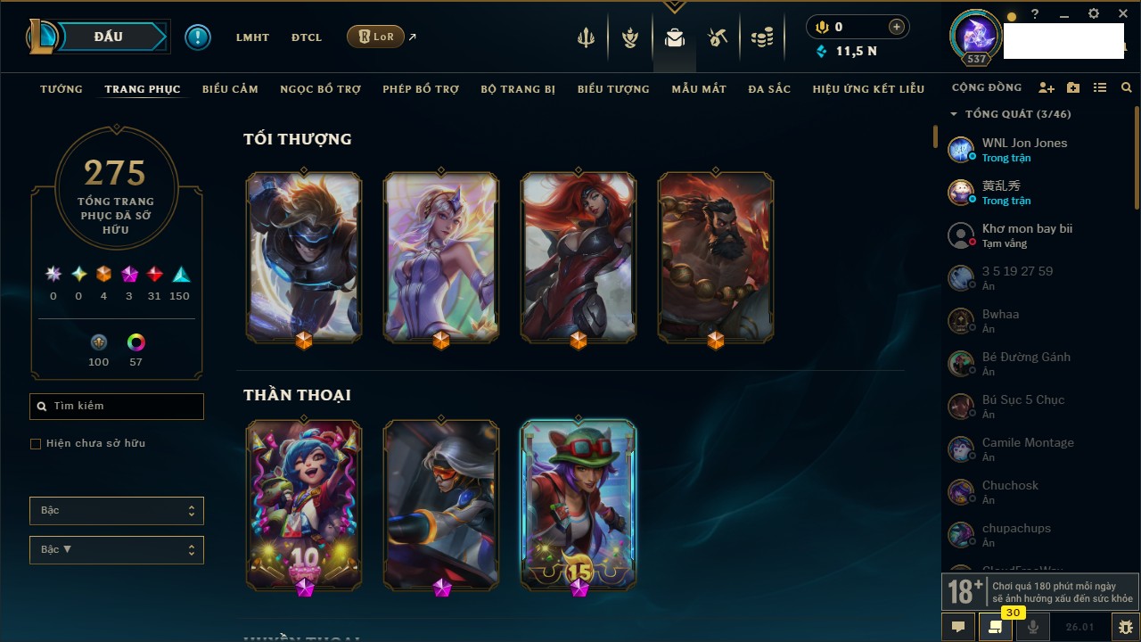Click the Add Friend icon
Viewport: 1141px width, 642px height.
1047,88
